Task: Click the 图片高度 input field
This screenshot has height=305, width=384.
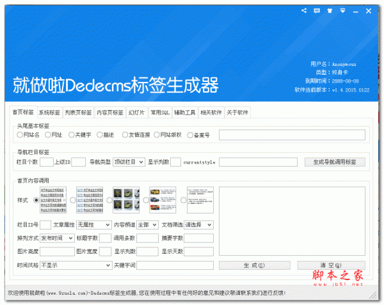Action: (57, 251)
